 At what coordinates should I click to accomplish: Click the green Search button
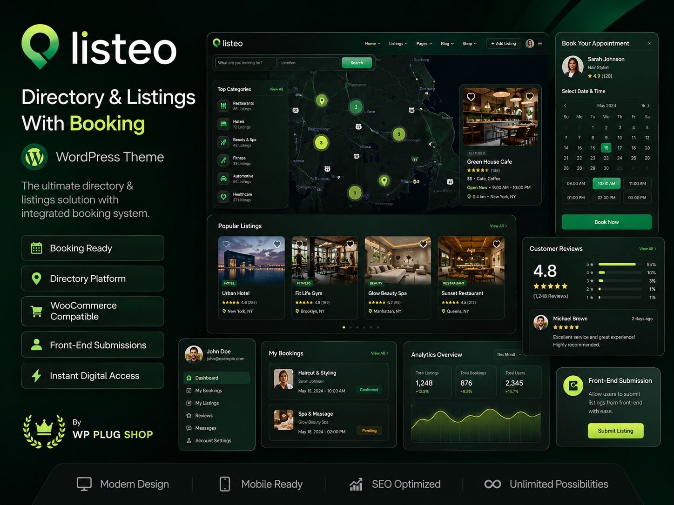point(357,63)
